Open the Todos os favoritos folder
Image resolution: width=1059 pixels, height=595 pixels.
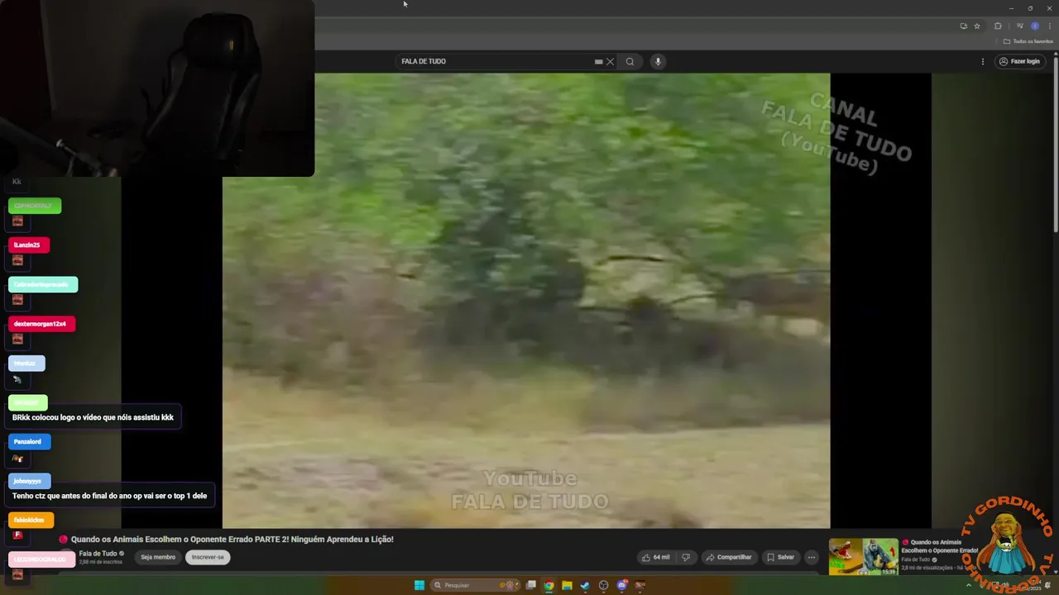tap(1029, 41)
